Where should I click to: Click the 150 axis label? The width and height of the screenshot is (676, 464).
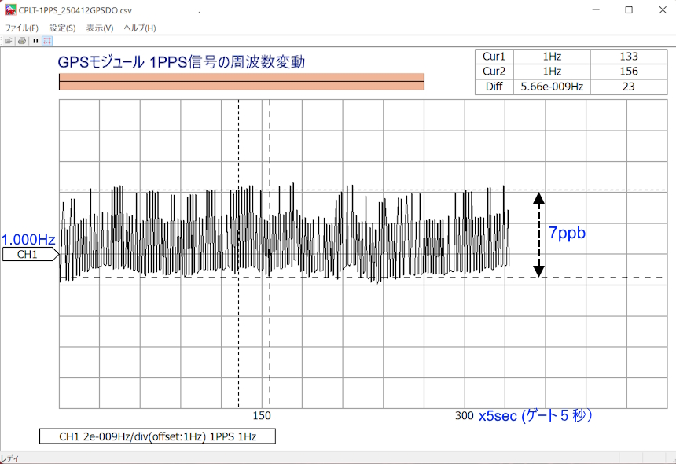262,416
